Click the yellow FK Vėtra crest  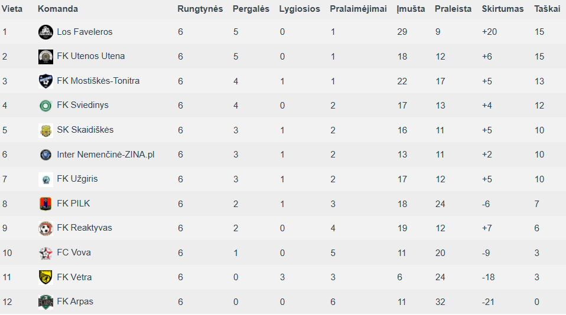(45, 277)
